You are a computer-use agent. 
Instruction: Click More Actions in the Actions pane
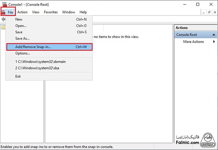193,42
